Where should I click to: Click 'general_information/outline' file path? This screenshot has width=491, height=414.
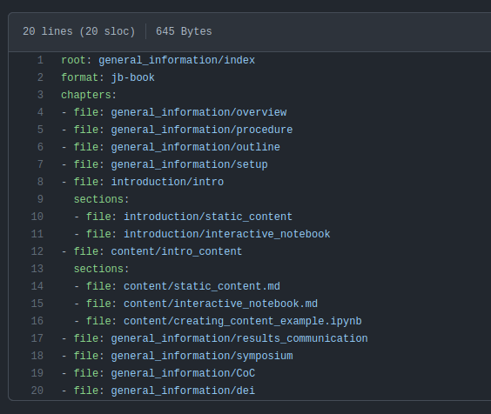click(x=195, y=147)
